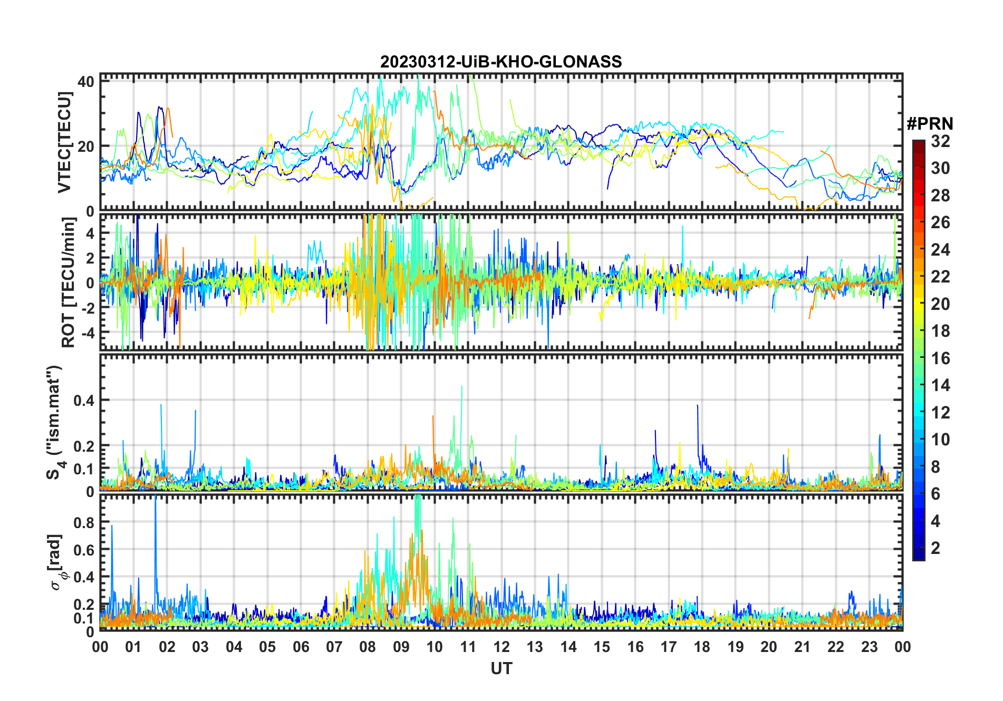Screen dimensions: 1003x701
Task: Click the VTEC[TECU] axis label
Action: coord(64,142)
